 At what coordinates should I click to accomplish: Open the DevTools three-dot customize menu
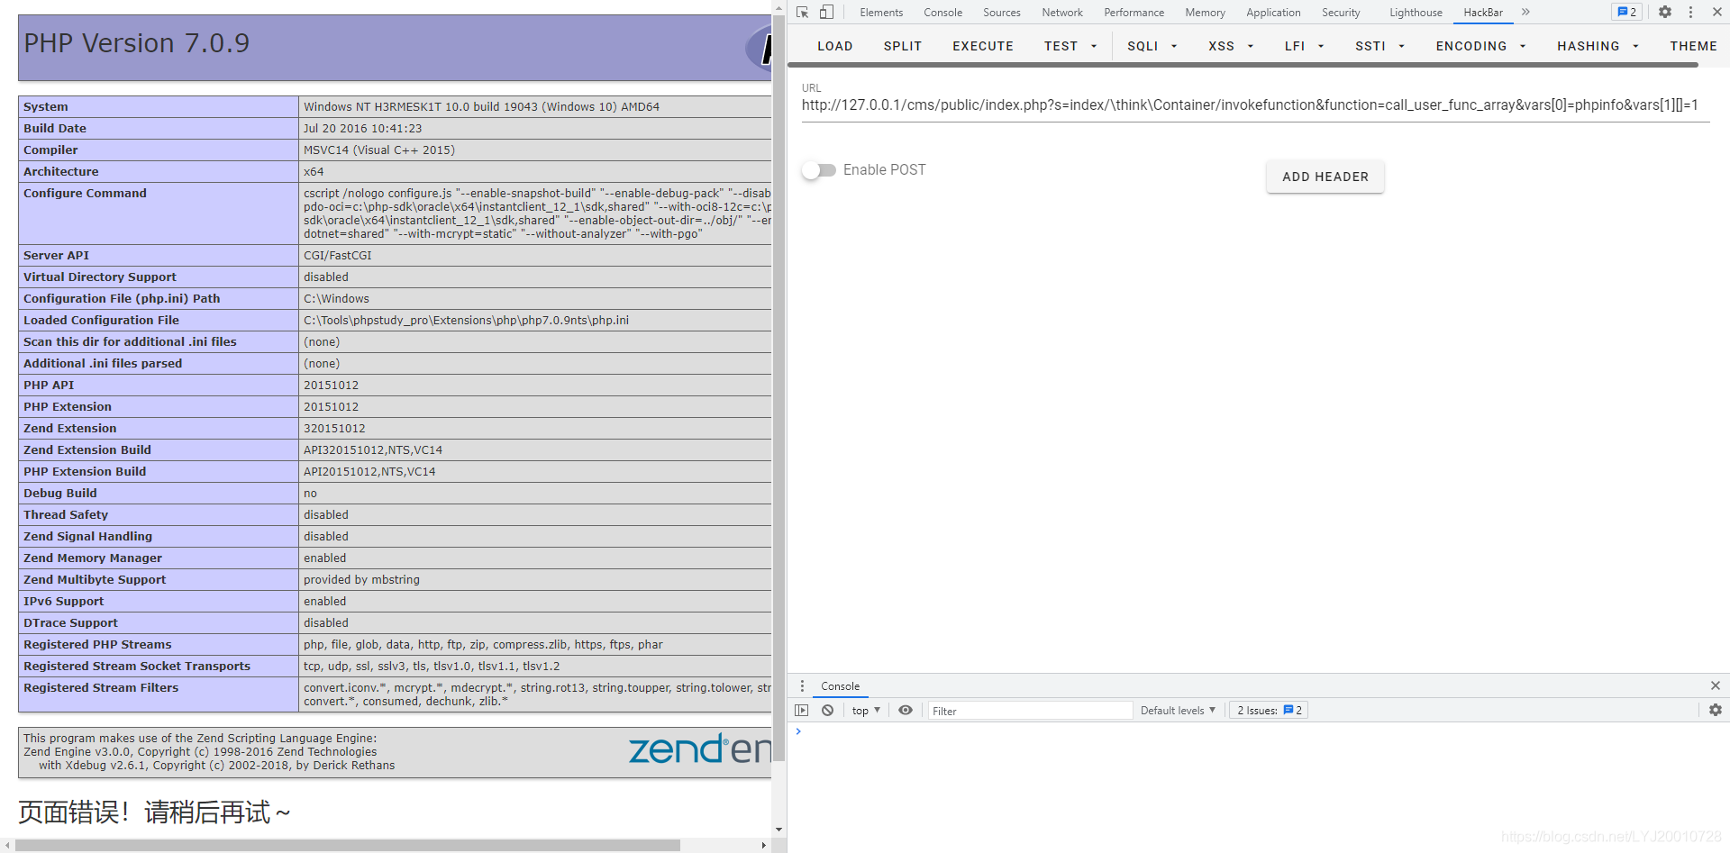coord(1690,13)
